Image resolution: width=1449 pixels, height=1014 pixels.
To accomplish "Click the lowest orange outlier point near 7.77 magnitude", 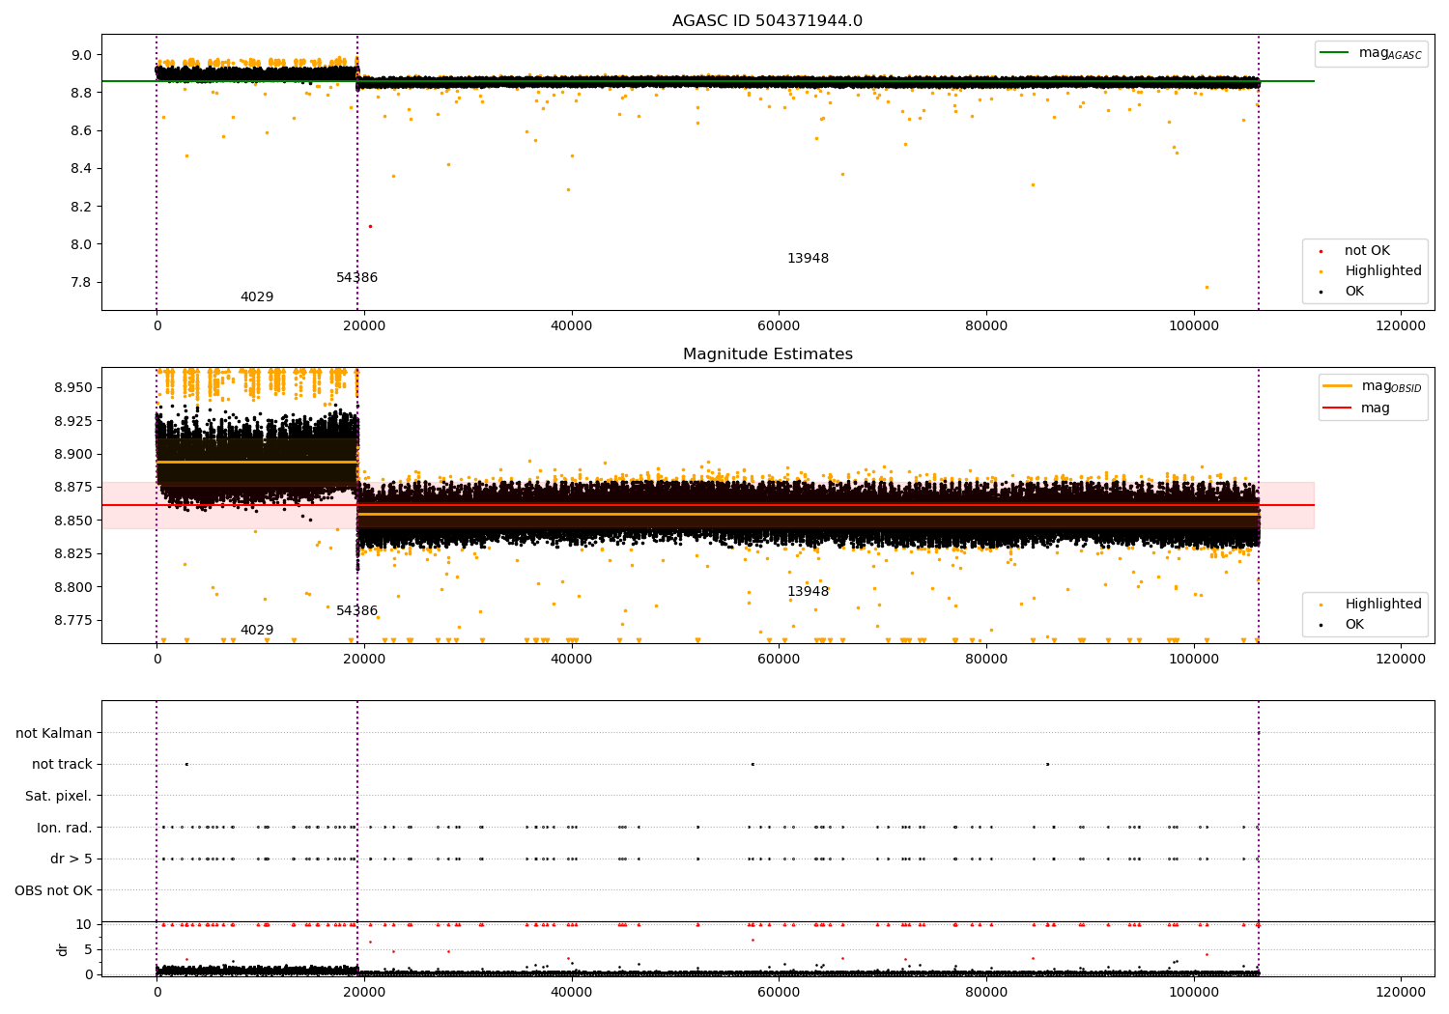I will [1206, 287].
